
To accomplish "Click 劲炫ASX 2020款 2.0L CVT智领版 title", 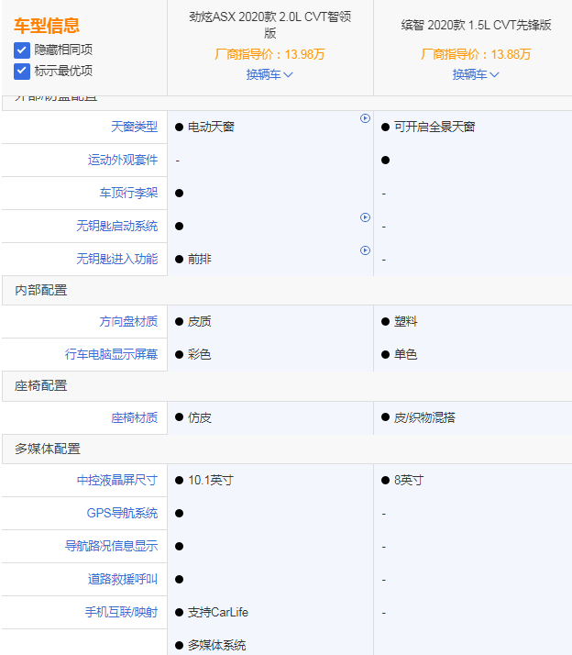I will [269, 25].
